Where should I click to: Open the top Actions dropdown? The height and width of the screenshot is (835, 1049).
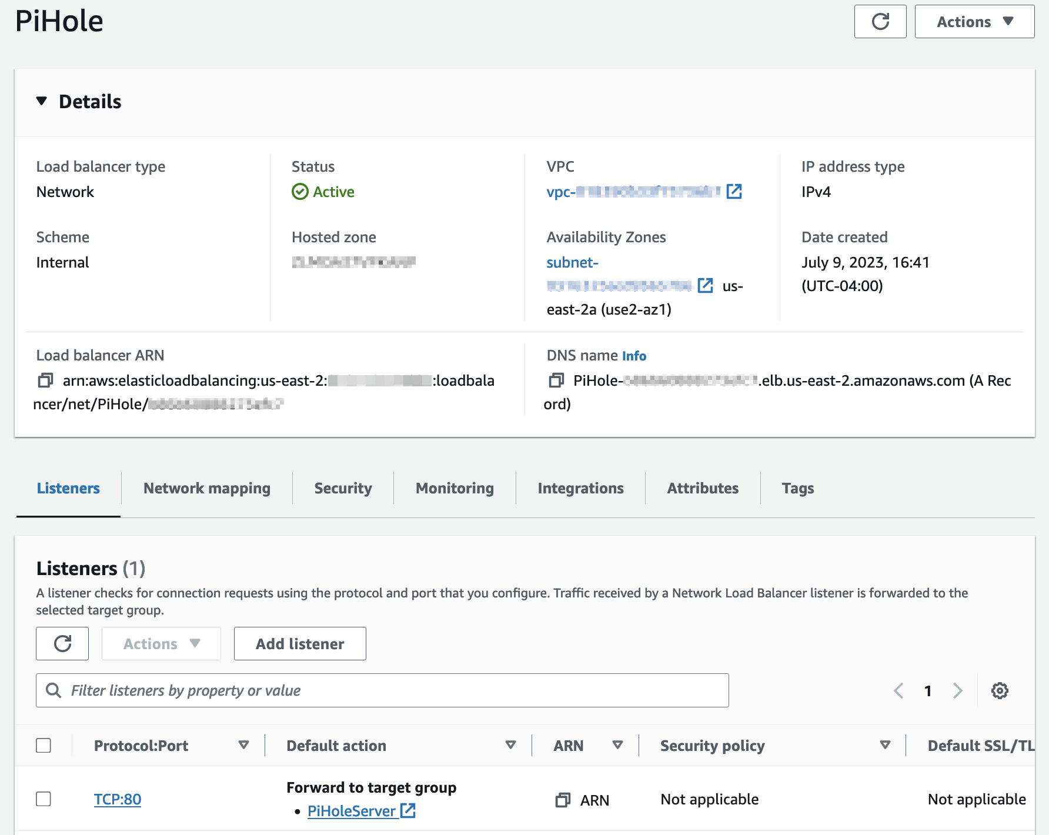pyautogui.click(x=974, y=22)
